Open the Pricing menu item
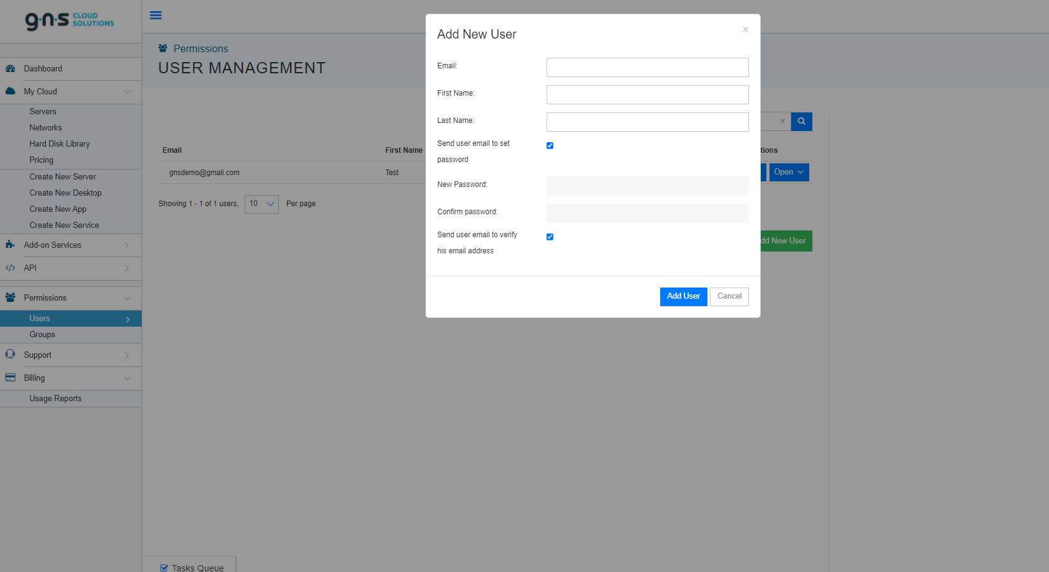 point(42,160)
